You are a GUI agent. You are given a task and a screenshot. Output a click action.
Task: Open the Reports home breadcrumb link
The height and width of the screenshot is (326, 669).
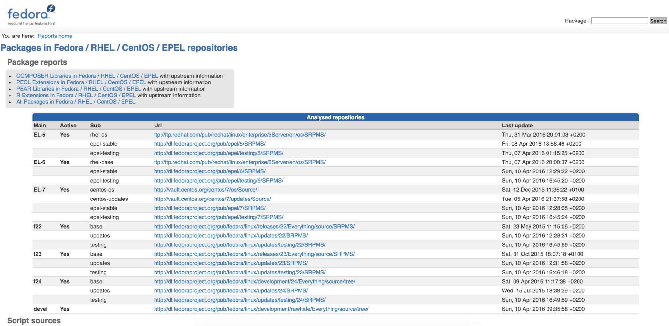tap(55, 36)
